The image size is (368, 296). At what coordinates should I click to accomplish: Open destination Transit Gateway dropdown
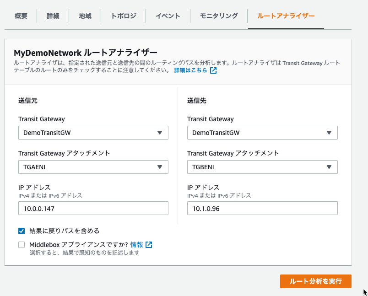tap(262, 133)
